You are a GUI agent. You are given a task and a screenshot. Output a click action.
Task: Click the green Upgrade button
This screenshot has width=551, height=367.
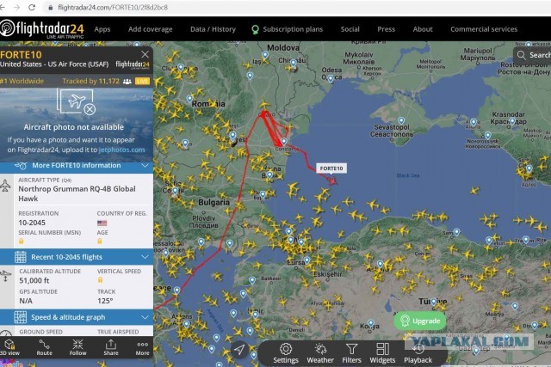[x=420, y=321]
